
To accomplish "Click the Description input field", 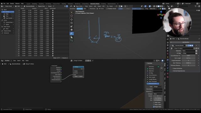I will coord(158,89).
